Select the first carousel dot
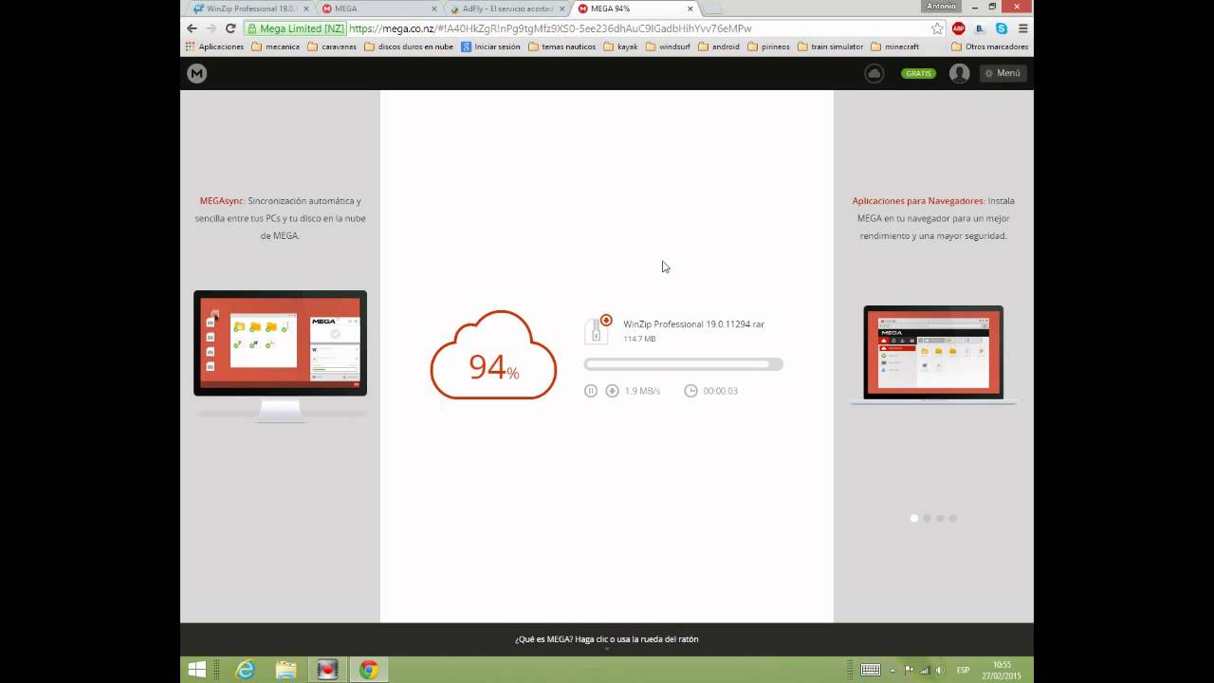Screen dimensions: 1214x683 tap(914, 518)
